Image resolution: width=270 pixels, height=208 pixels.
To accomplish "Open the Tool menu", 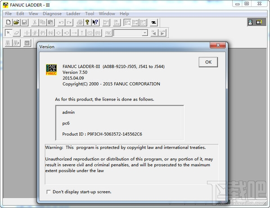I will pos(90,13).
